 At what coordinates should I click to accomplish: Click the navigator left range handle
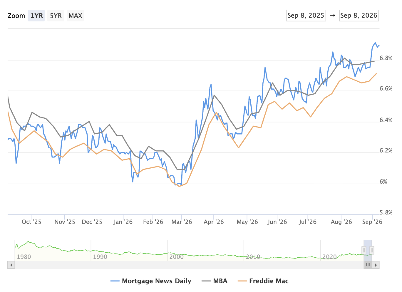pos(364,250)
